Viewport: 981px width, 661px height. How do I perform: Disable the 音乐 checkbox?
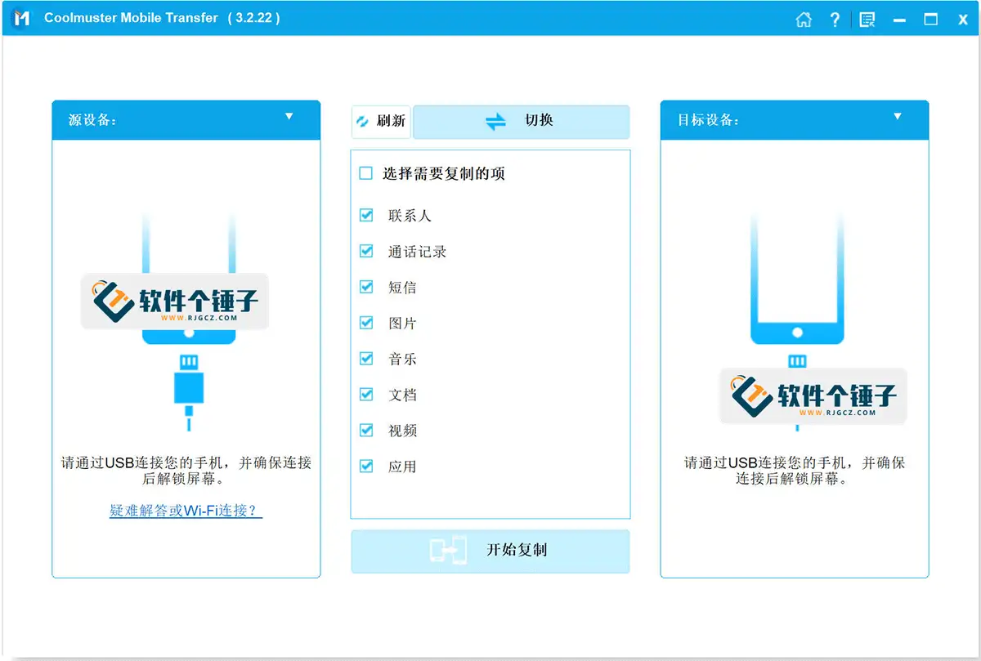click(x=366, y=359)
